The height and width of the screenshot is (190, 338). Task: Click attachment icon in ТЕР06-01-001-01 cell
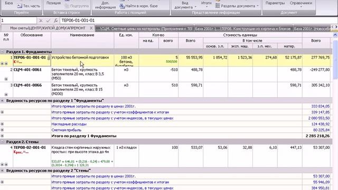[49, 58]
